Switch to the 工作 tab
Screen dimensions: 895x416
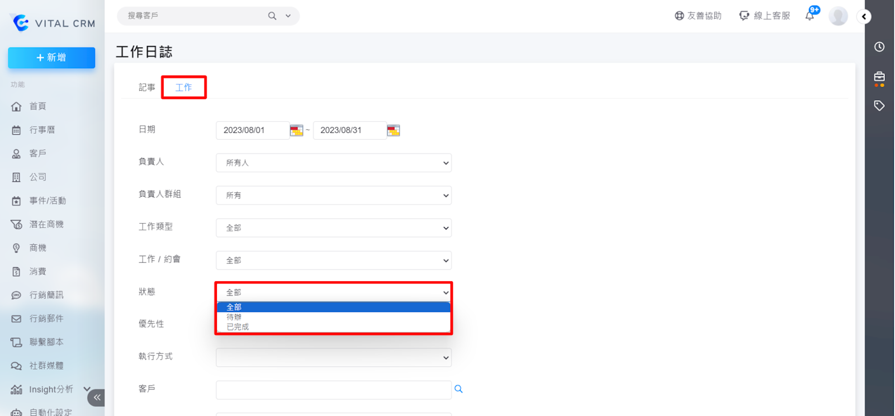(x=183, y=88)
